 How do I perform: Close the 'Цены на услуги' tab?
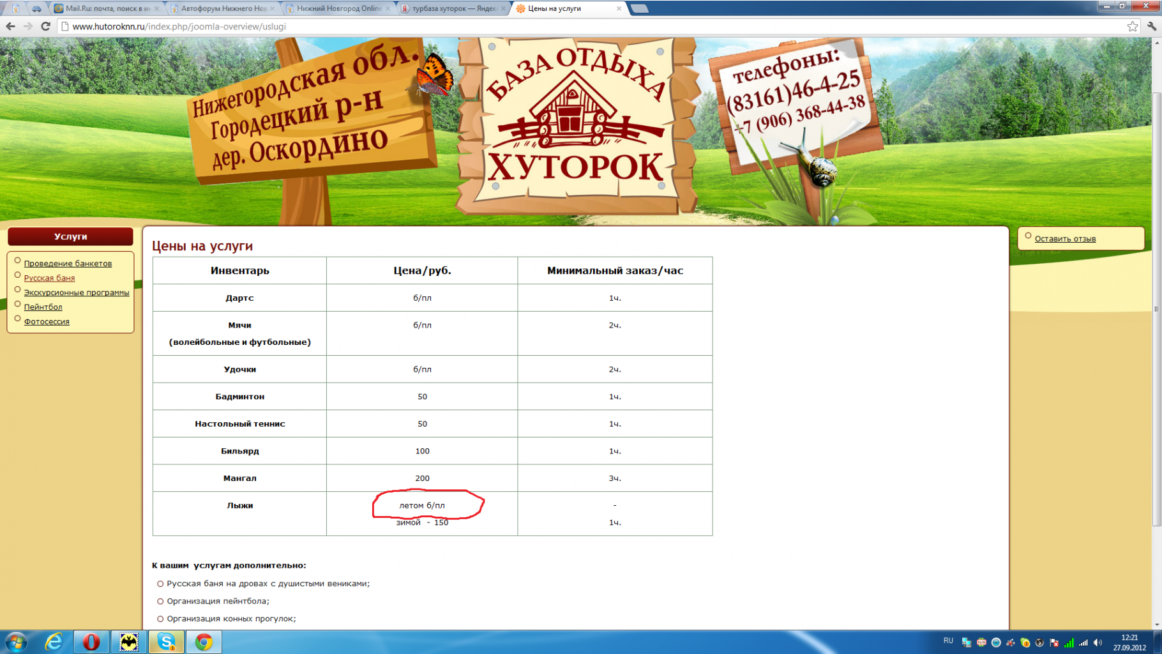click(619, 8)
